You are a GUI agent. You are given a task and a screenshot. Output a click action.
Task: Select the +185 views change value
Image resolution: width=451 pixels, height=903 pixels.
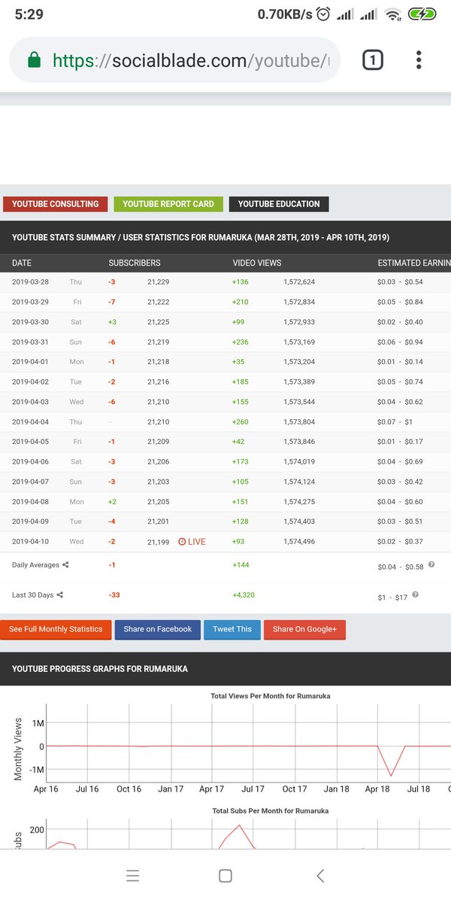241,382
